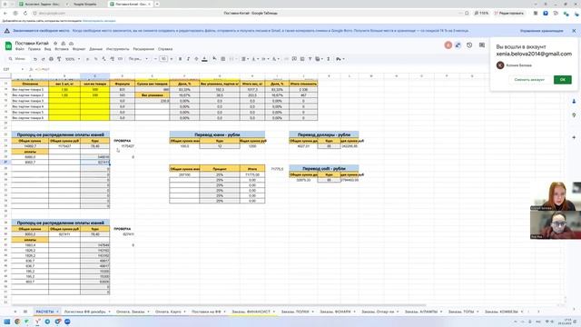This screenshot has height=327, width=581.
Task: Open the text wrapping dropdown
Action: pos(264,59)
